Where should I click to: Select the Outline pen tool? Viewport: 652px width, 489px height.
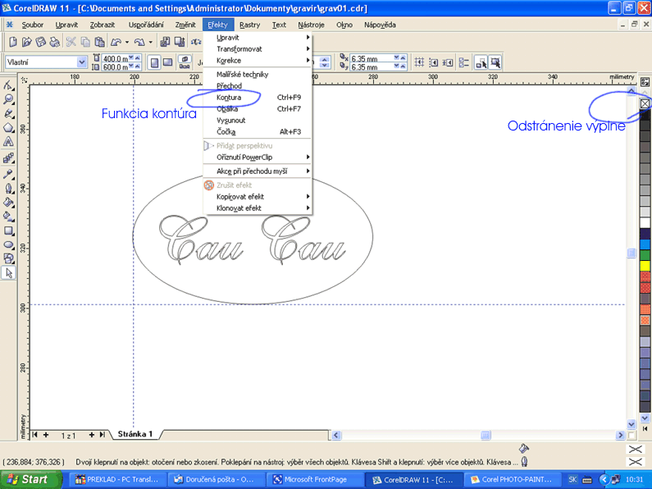(x=8, y=188)
